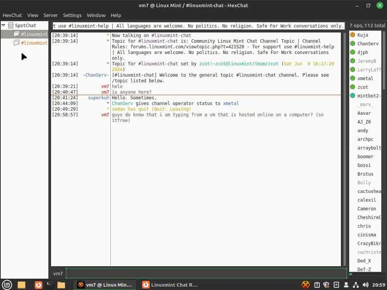This screenshot has height=290, width=387.
Task: Click the HexChat tray icon
Action: point(305,285)
